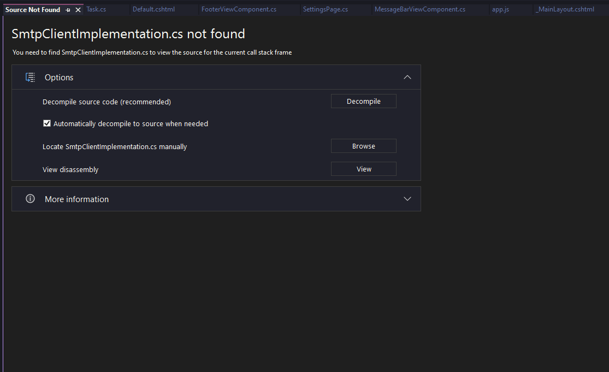
Task: Select the FooterViewComponent.cs tab
Action: click(x=239, y=10)
